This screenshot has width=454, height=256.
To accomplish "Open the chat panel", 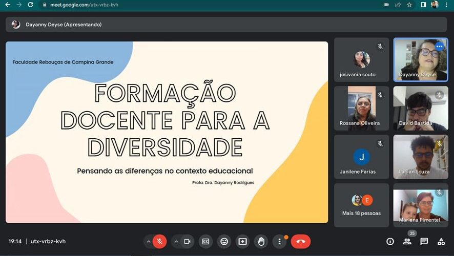I will pos(424,241).
